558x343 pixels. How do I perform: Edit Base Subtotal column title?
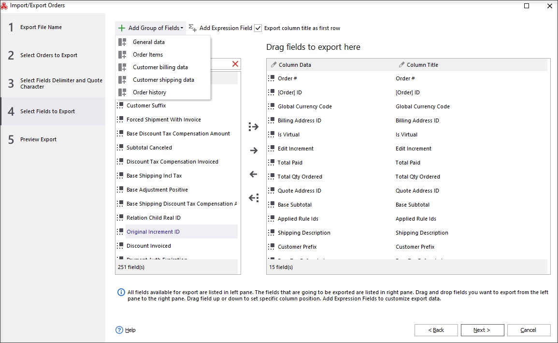pos(413,205)
